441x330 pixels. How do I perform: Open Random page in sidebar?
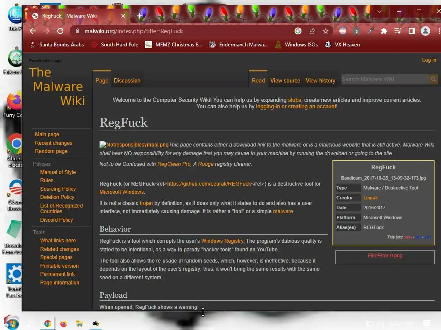[51, 151]
